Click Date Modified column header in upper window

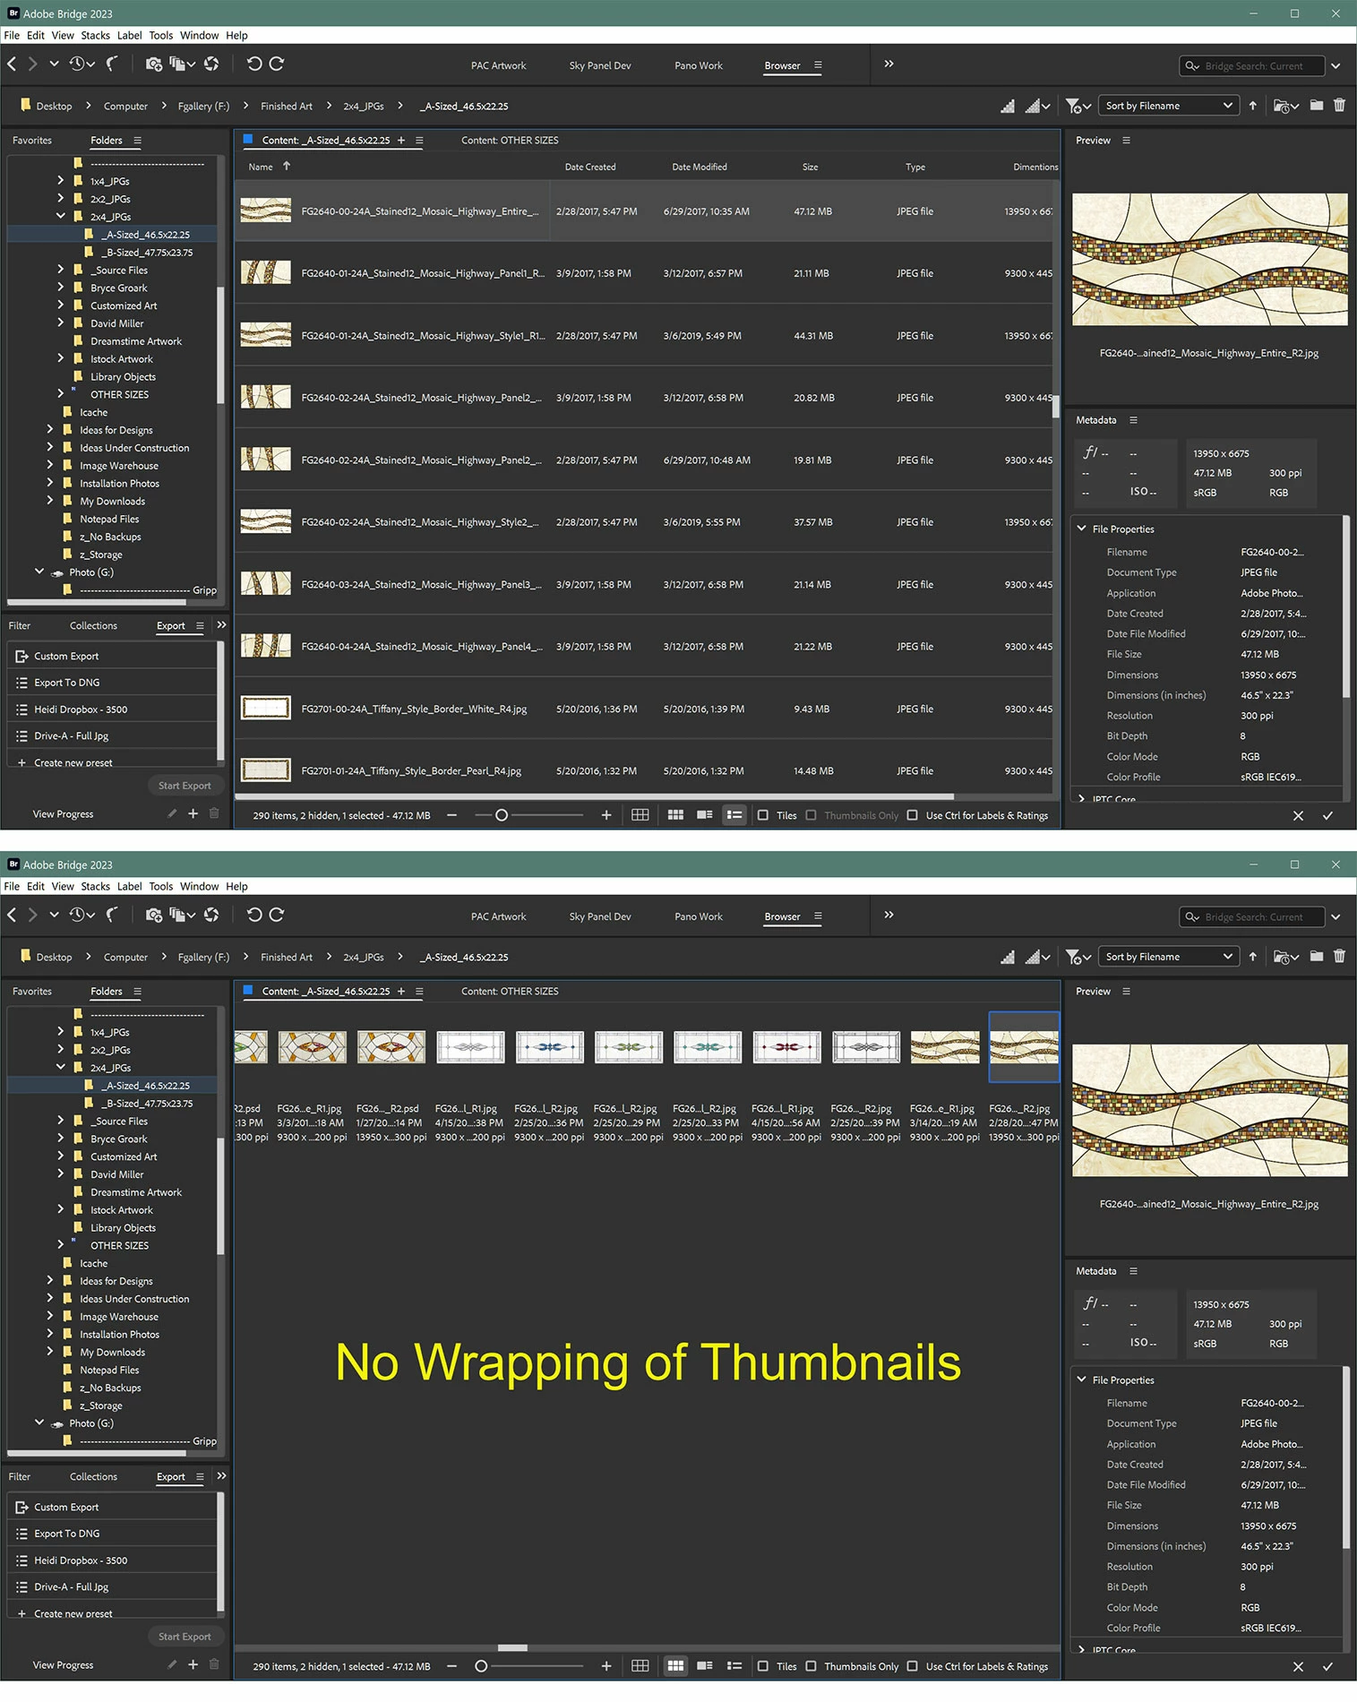(700, 167)
